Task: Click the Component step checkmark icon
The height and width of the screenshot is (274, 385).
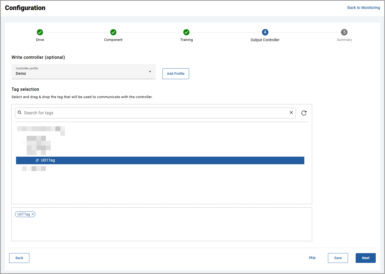Action: tap(113, 32)
